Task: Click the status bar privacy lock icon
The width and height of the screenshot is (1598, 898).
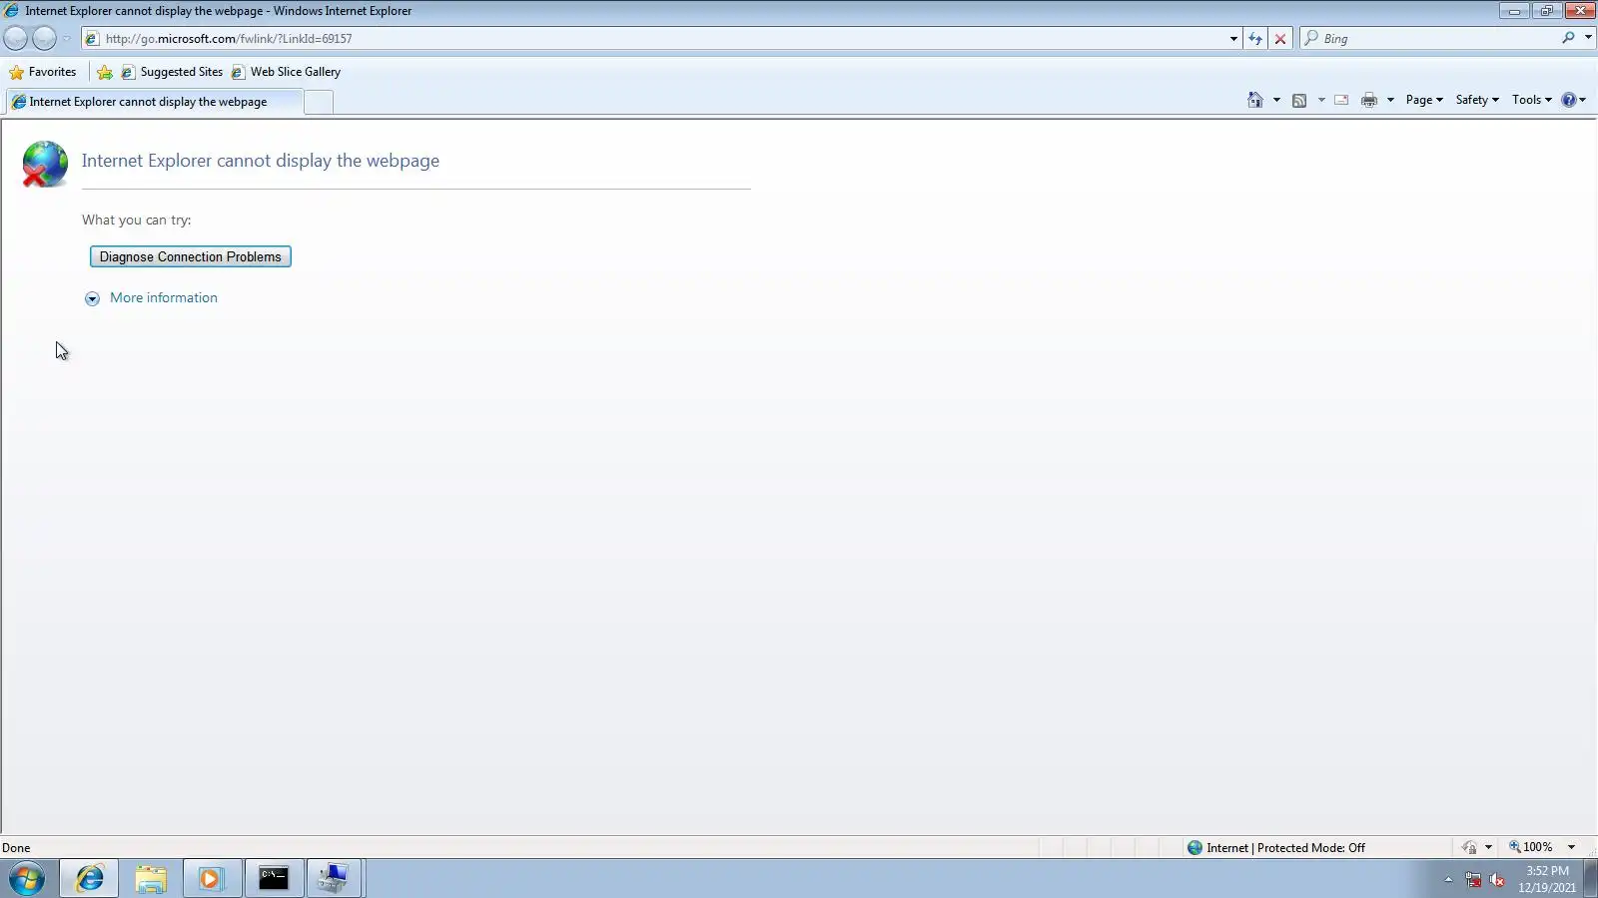Action: (x=1469, y=848)
